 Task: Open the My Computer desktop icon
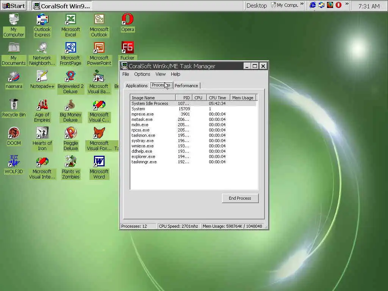pyautogui.click(x=14, y=25)
